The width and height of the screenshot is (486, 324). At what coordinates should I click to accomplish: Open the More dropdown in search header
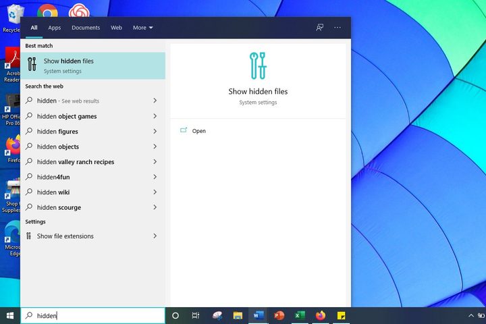click(x=143, y=28)
